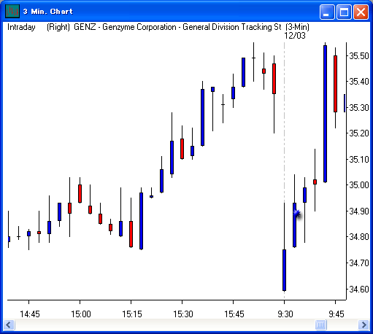Click the opening blue candle at 9:30
Screen dimensions: 373x334
point(284,270)
